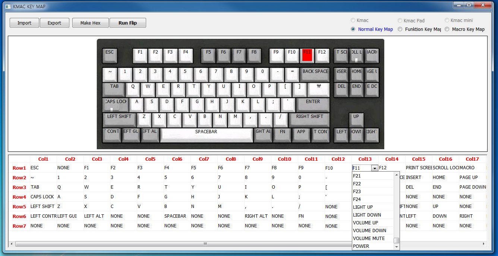498x256 pixels.
Task: Generate firmware with Make Hex
Action: (x=91, y=23)
